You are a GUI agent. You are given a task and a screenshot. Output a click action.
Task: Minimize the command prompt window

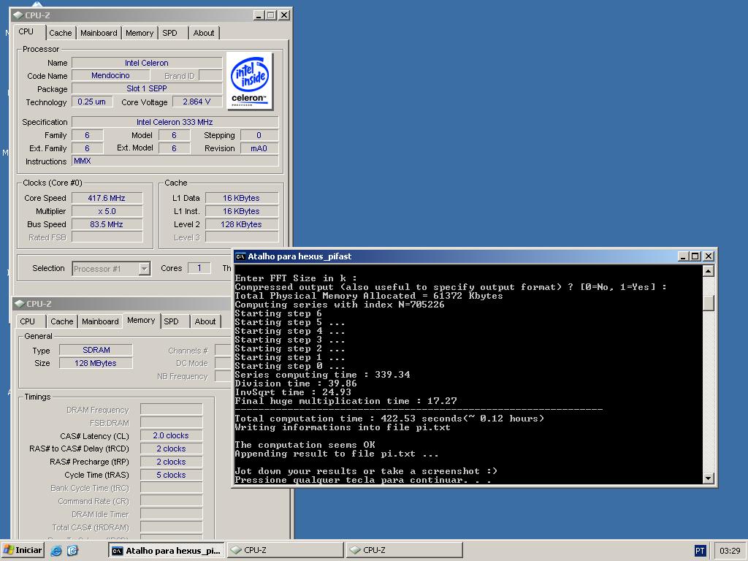tap(683, 256)
